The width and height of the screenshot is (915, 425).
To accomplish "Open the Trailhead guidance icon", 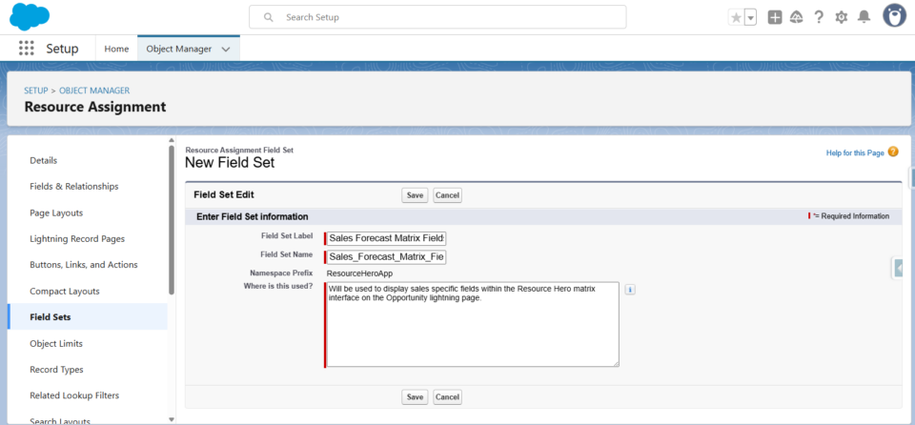I will [x=797, y=17].
